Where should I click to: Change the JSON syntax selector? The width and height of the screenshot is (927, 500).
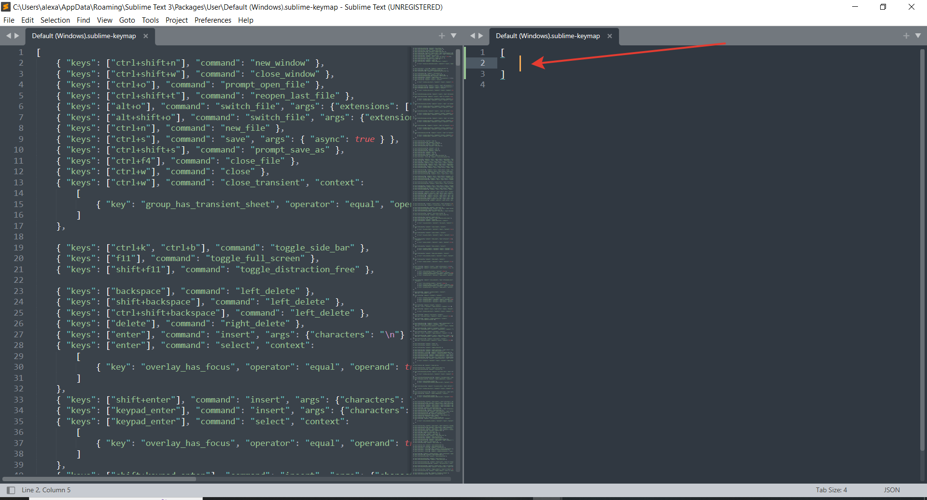click(x=892, y=490)
